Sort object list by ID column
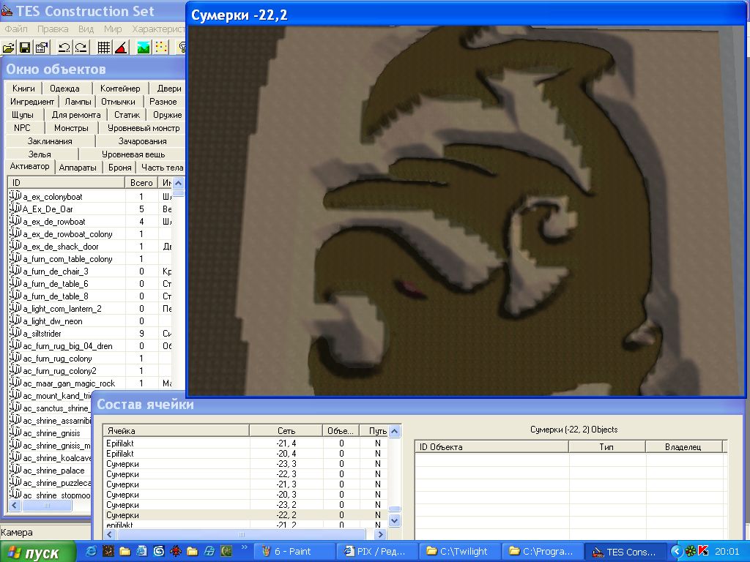 (x=67, y=182)
